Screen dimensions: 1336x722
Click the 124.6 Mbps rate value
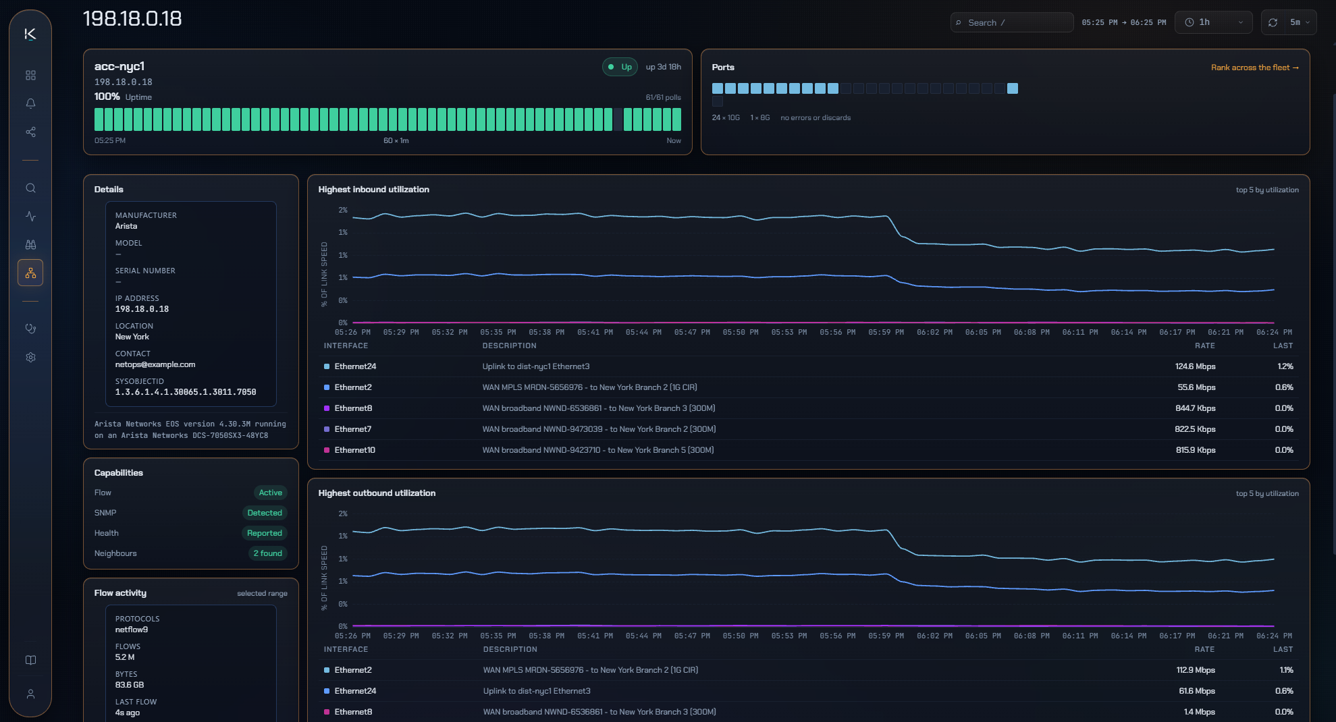point(1195,366)
